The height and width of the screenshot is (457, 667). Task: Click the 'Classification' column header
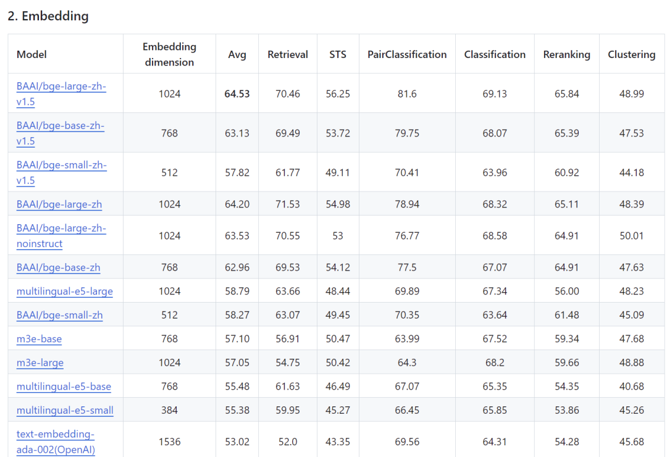495,54
